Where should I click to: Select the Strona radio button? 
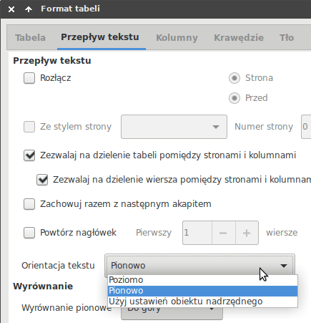click(235, 78)
